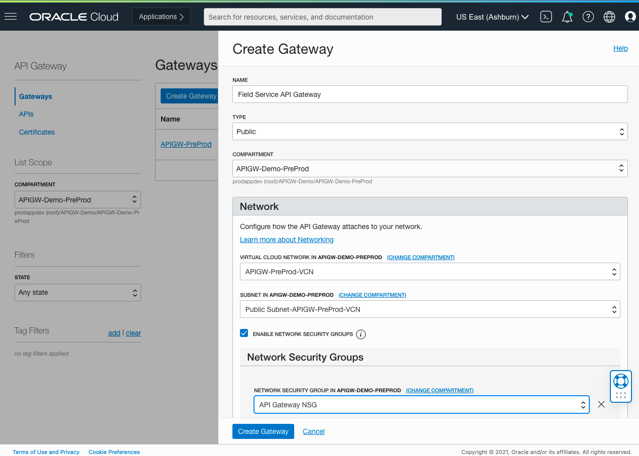Remove the API Gateway NSG selection

tap(601, 404)
